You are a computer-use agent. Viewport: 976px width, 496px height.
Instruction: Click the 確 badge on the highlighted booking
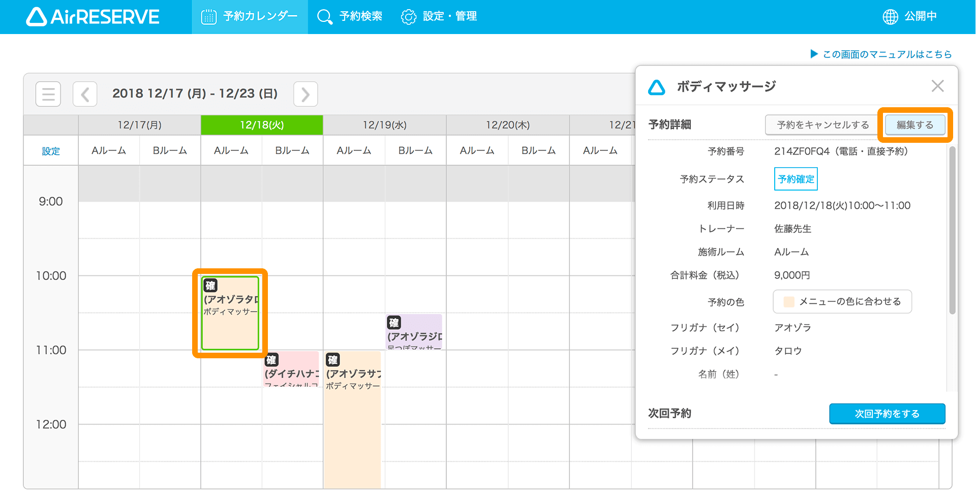pyautogui.click(x=210, y=286)
